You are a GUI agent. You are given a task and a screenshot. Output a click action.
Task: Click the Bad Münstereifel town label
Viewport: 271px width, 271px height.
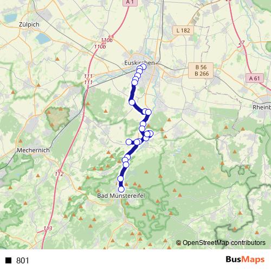point(121,196)
